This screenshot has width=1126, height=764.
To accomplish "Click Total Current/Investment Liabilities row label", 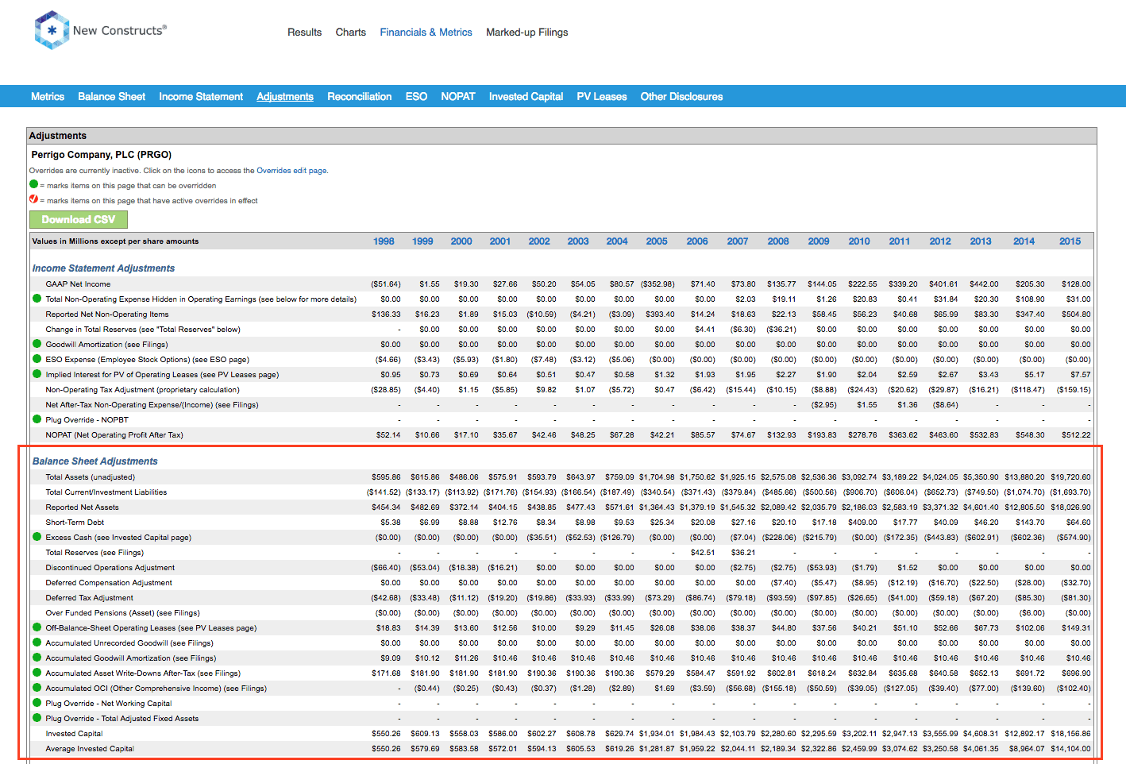I will click(106, 492).
